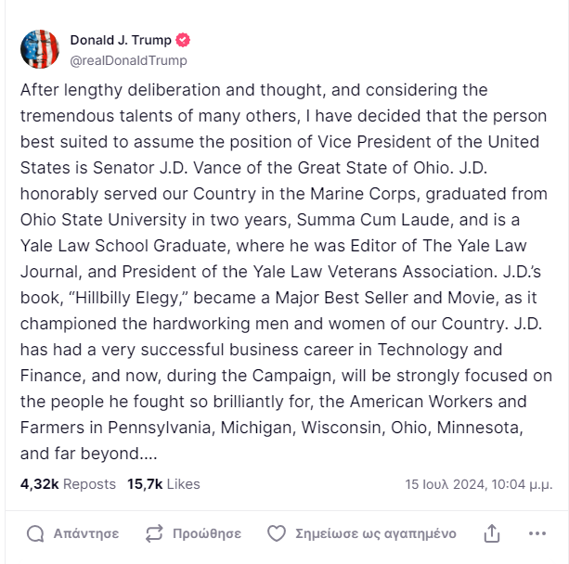
Task: Toggle Σημείωσε ως αγαπημένο favorite label
Action: [x=375, y=533]
